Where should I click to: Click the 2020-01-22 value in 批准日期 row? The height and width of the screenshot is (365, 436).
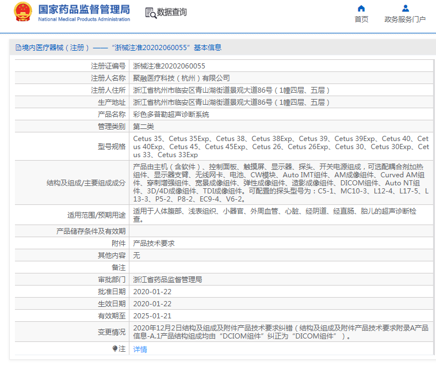[x=152, y=292]
